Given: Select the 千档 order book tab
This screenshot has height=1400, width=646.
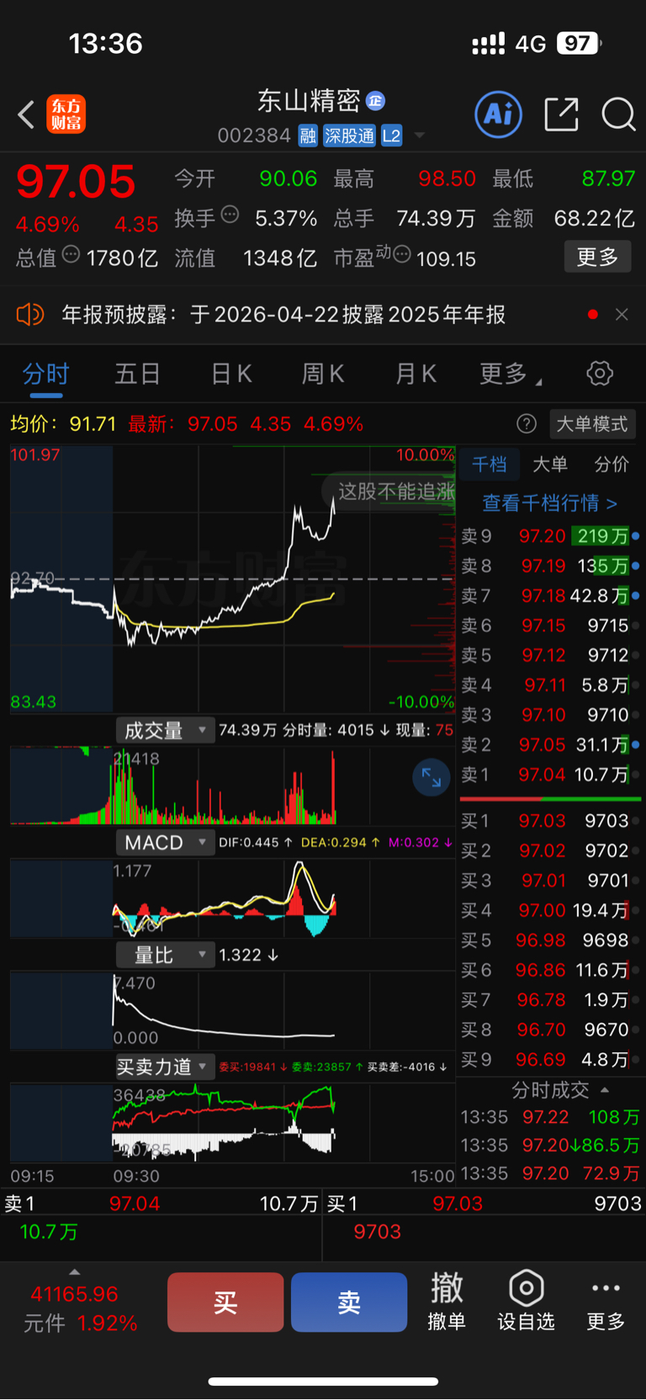Looking at the screenshot, I should coord(490,465).
